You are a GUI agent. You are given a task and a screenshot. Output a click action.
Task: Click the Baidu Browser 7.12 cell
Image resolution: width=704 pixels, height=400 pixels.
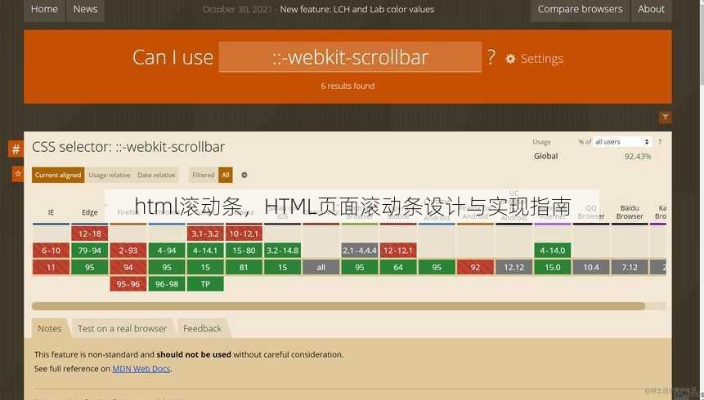click(630, 267)
